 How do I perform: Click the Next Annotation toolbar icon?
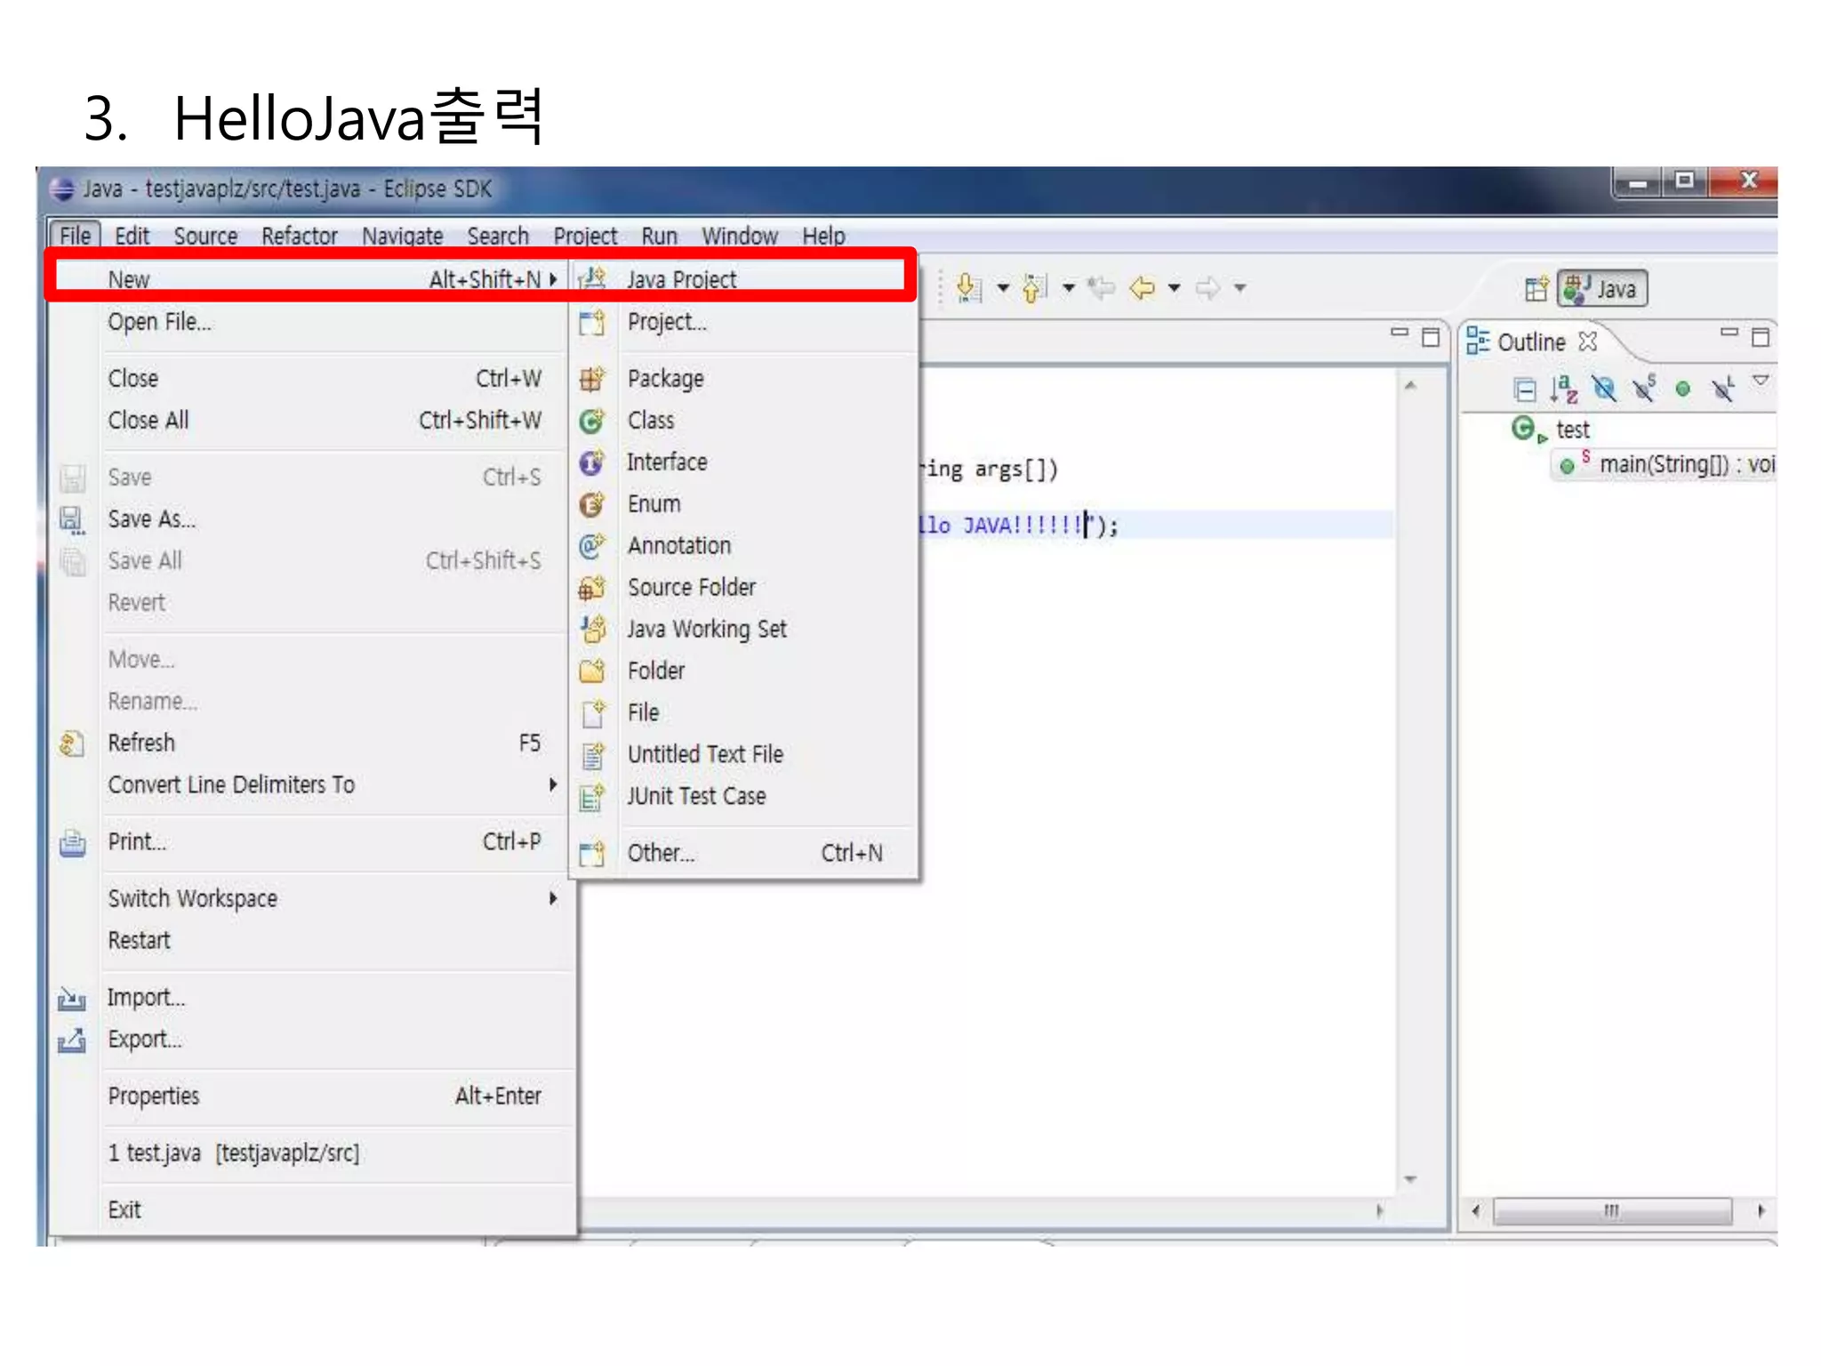point(968,288)
